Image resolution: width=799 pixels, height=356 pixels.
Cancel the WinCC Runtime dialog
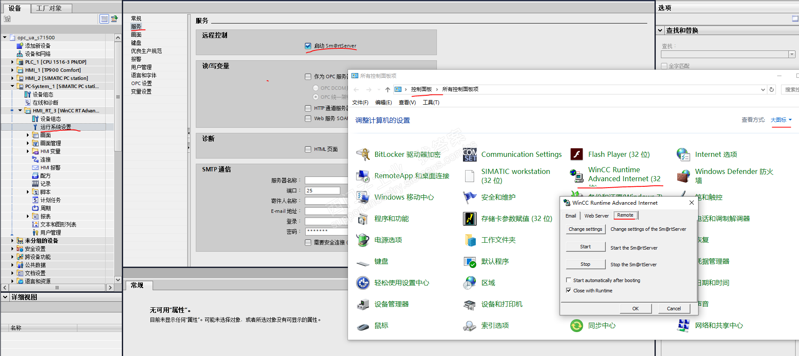point(674,309)
